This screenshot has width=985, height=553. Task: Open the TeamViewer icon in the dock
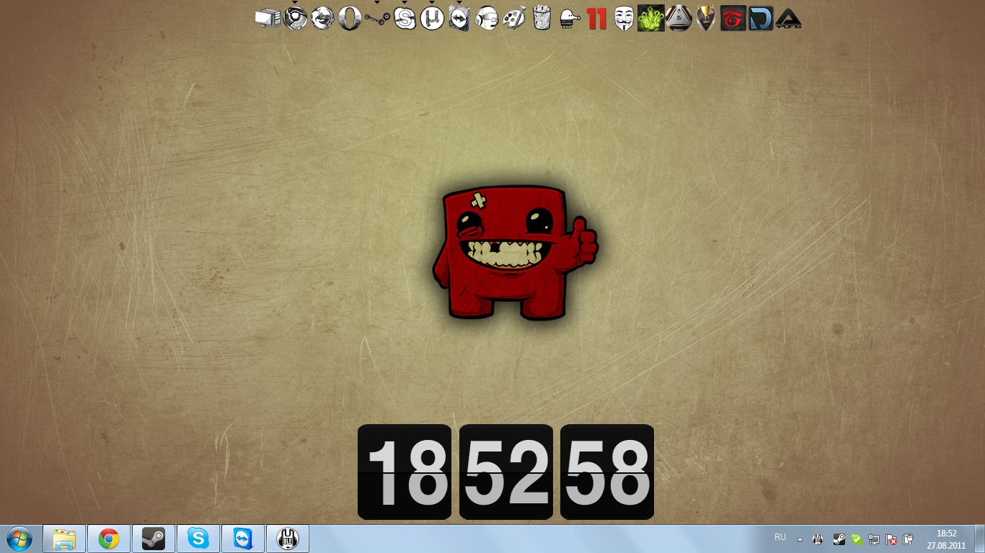point(459,18)
